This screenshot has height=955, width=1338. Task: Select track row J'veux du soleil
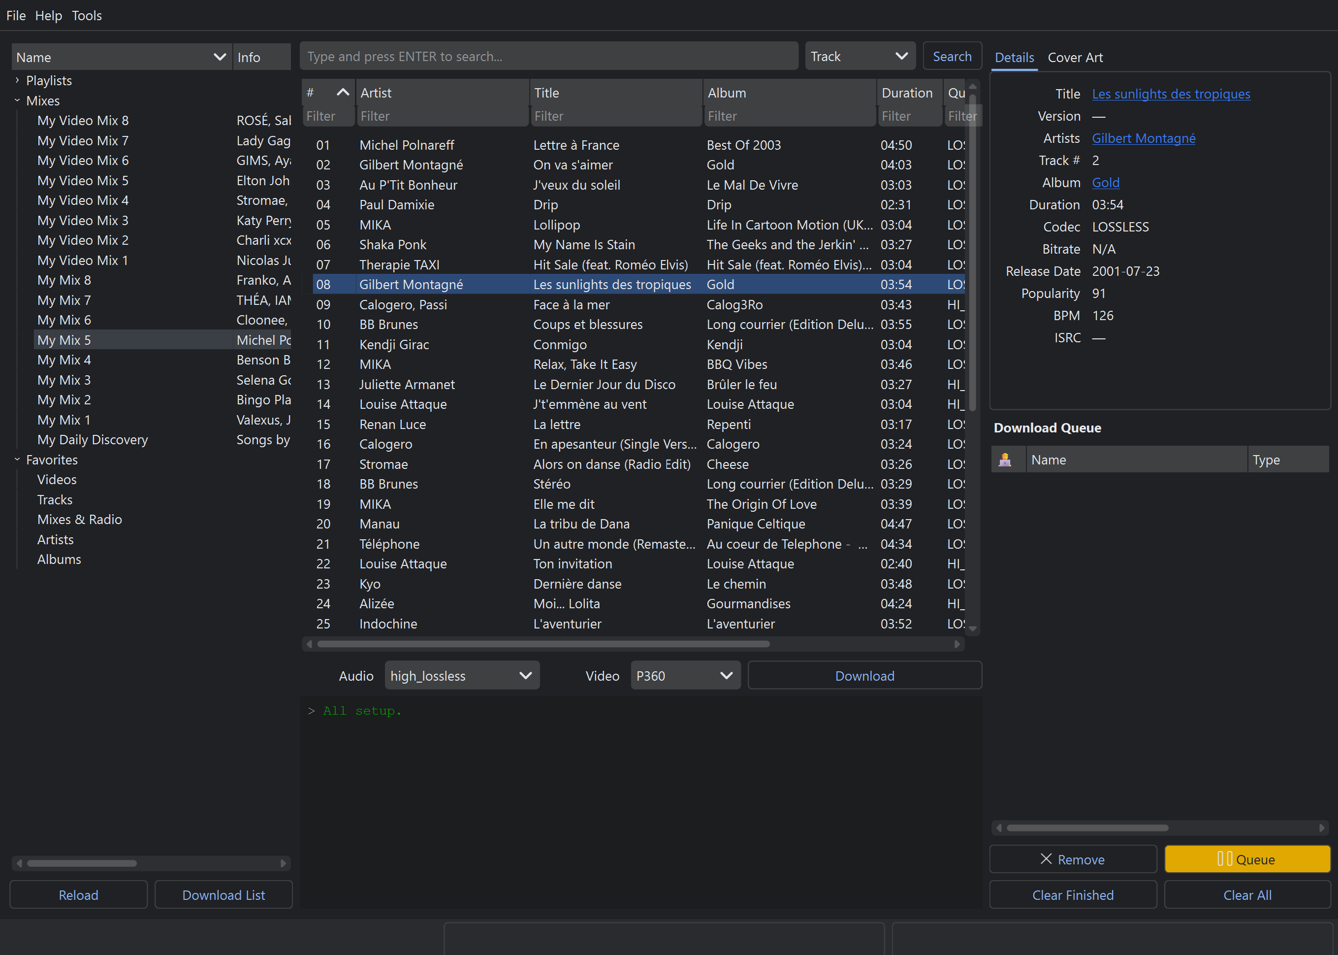(638, 185)
